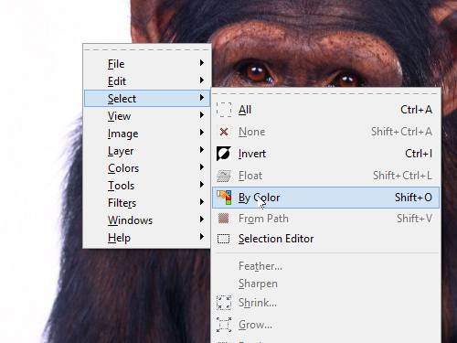The image size is (457, 343).
Task: Open the Colors submenu
Action: point(146,168)
